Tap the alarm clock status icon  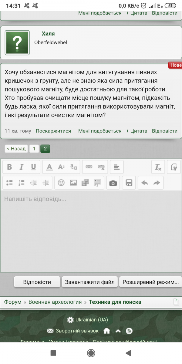coord(143,5)
